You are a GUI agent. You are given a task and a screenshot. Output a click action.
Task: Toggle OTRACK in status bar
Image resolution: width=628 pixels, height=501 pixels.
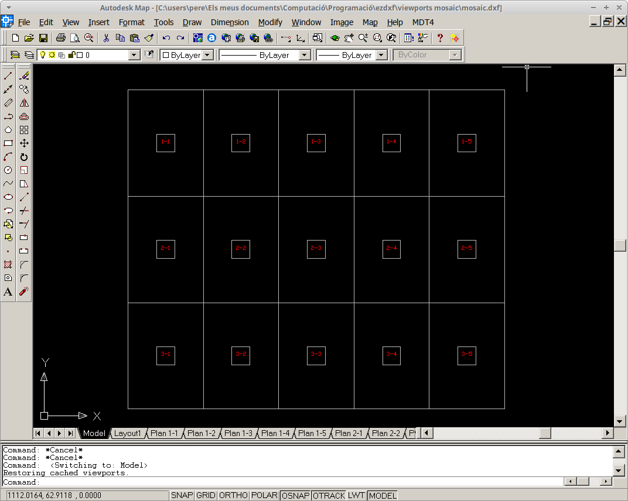[x=329, y=495]
